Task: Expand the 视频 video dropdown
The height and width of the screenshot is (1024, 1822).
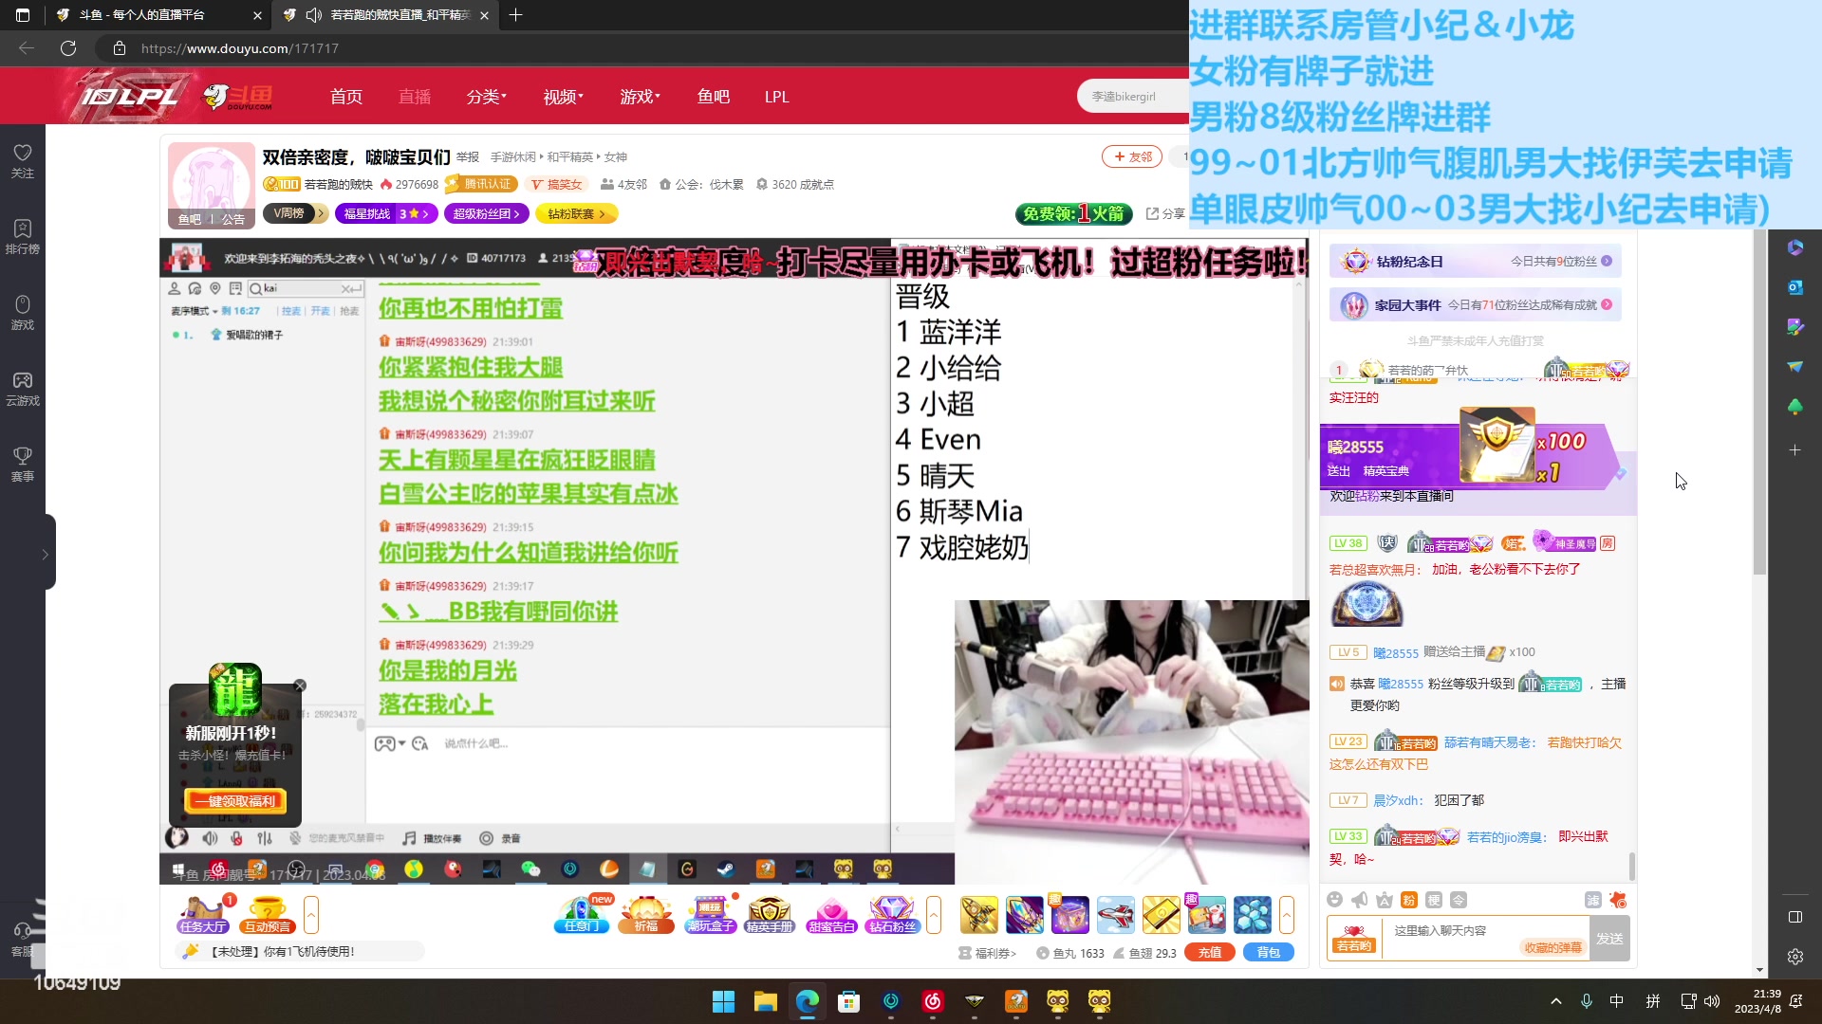Action: (562, 96)
